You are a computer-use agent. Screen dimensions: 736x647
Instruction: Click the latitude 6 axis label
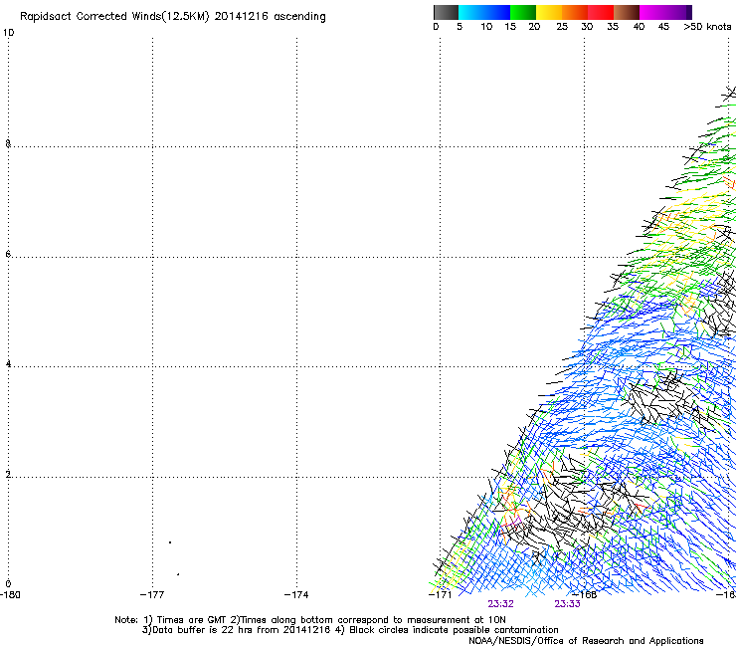click(x=8, y=254)
